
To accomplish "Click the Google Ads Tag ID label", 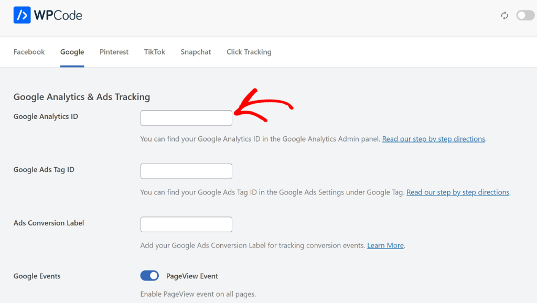I will (44, 169).
